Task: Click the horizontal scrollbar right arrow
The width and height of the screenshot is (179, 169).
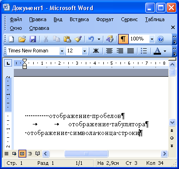Action: click(164, 153)
